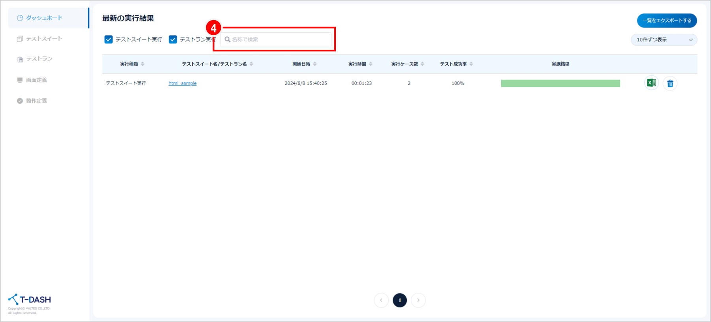Screen dimensions: 711x322
Task: Sort by 実行ケース数 column arrows
Action: [x=422, y=64]
